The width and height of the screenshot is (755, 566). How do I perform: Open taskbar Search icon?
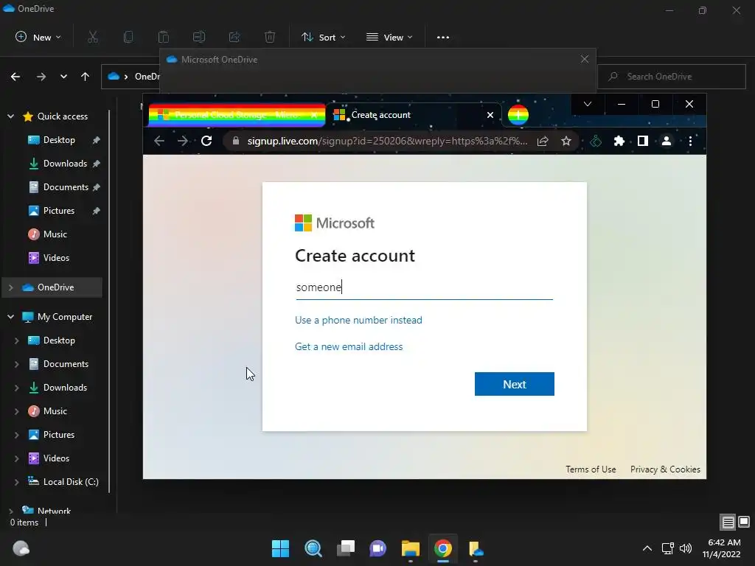click(x=313, y=548)
